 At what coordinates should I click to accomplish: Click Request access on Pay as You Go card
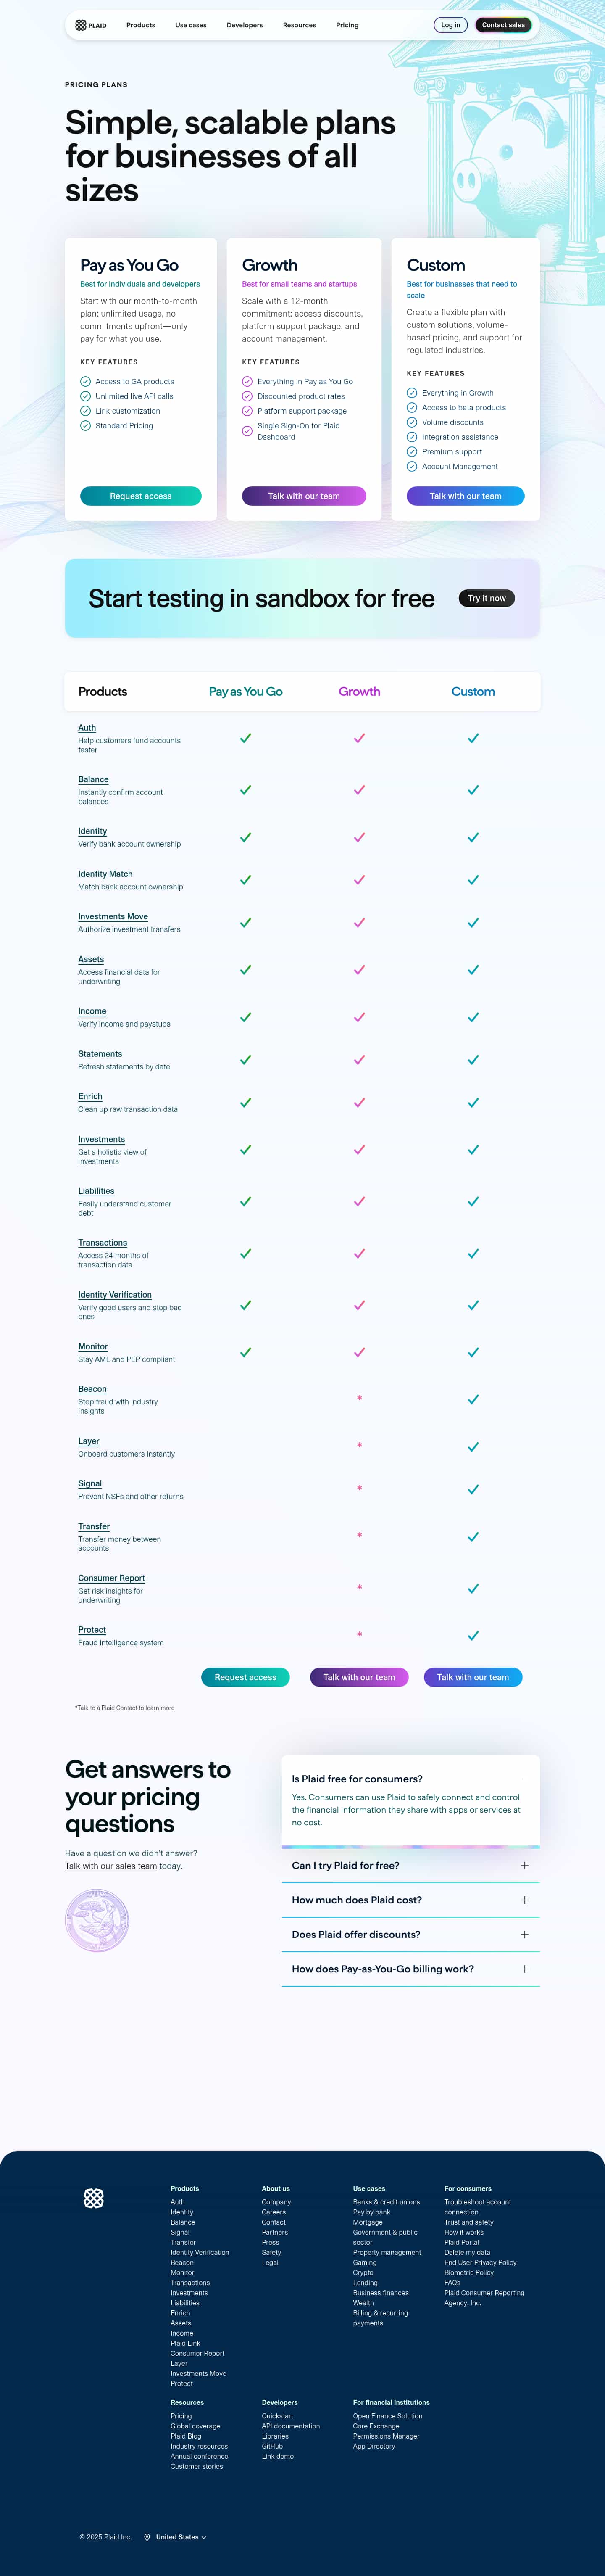click(141, 496)
